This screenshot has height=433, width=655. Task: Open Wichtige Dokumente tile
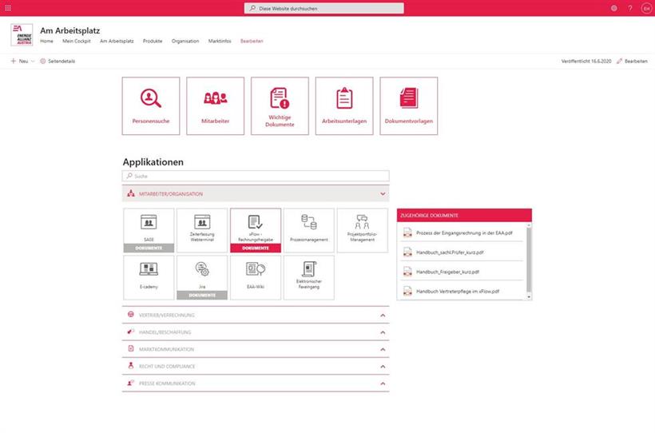(280, 105)
